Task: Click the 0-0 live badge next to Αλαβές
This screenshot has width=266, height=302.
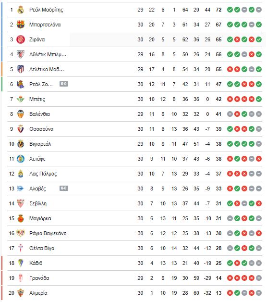Action: (x=64, y=188)
